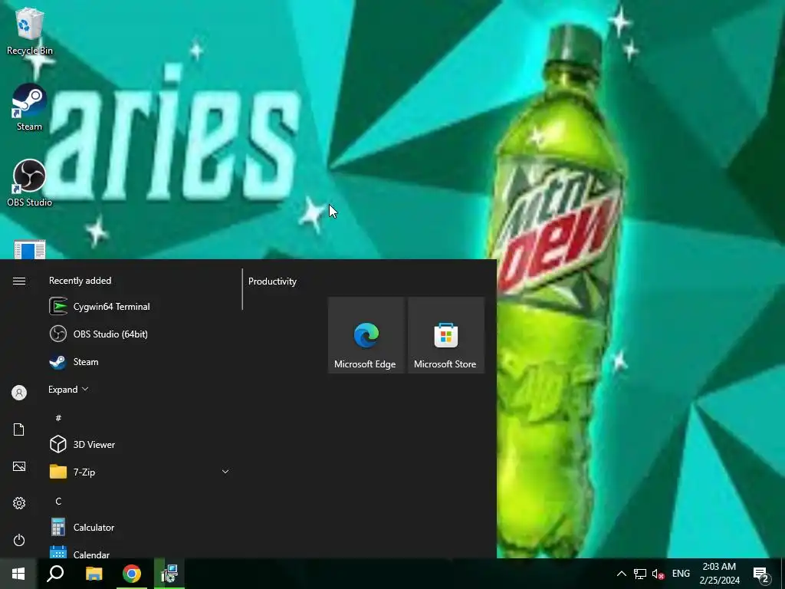Click the ENG language indicator

click(681, 574)
